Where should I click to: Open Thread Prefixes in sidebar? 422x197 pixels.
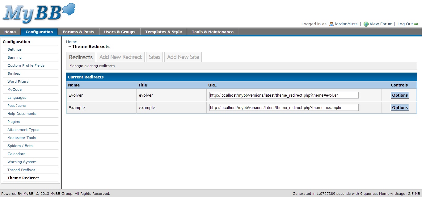21,170
